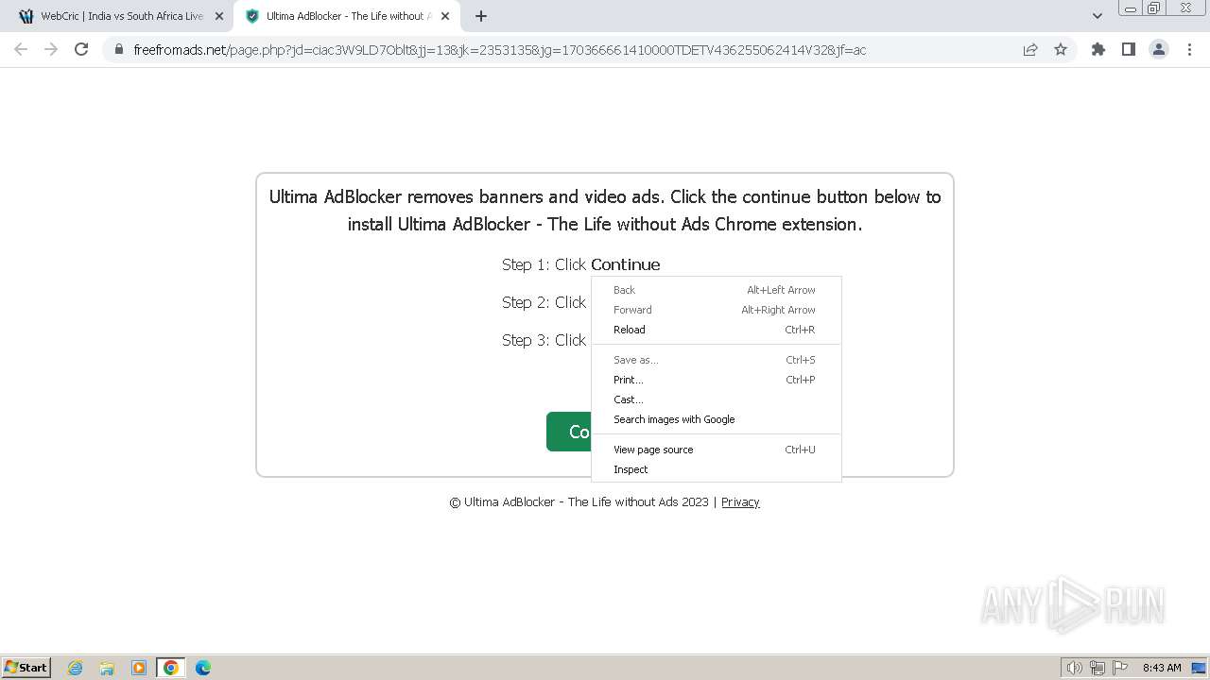This screenshot has height=680, width=1210.
Task: Share this page icon in address bar
Action: [1030, 49]
